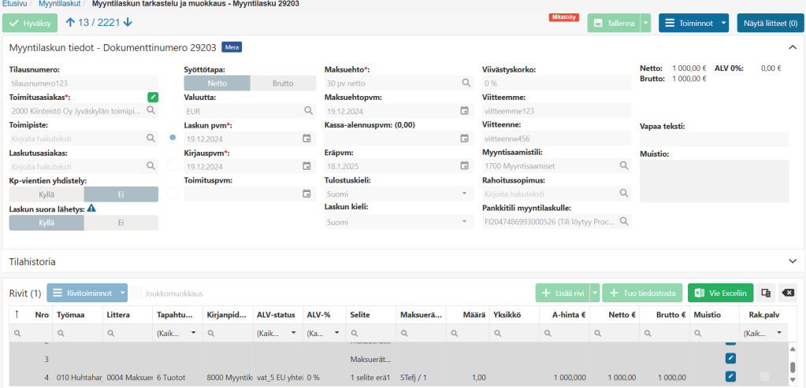Click in the Muistio text area
Image resolution: width=806 pixels, height=388 pixels.
(714, 181)
